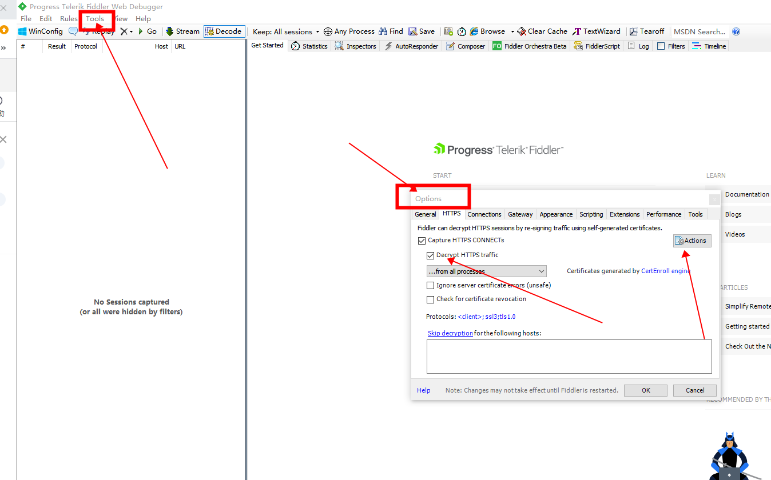
Task: Expand Keep: All sessions dropdown
Action: point(286,31)
